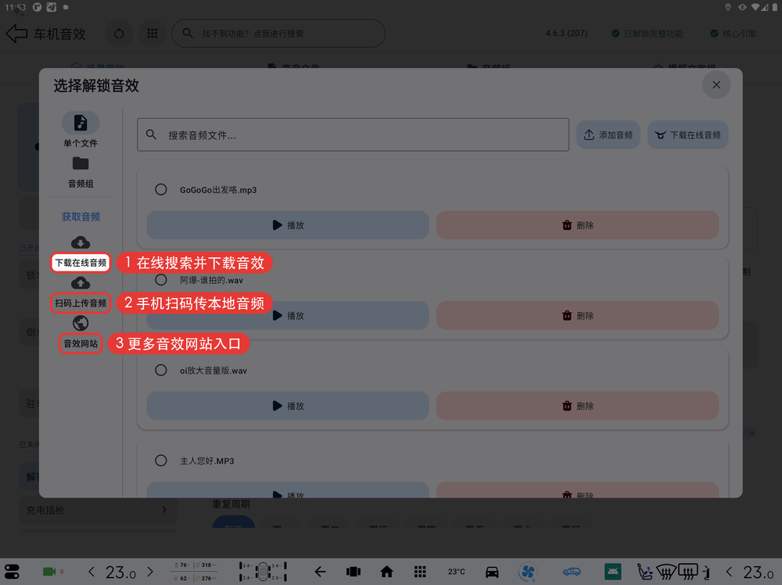Tap the double-toggle icon at the bottom-left corner
This screenshot has height=585, width=782.
[12, 572]
